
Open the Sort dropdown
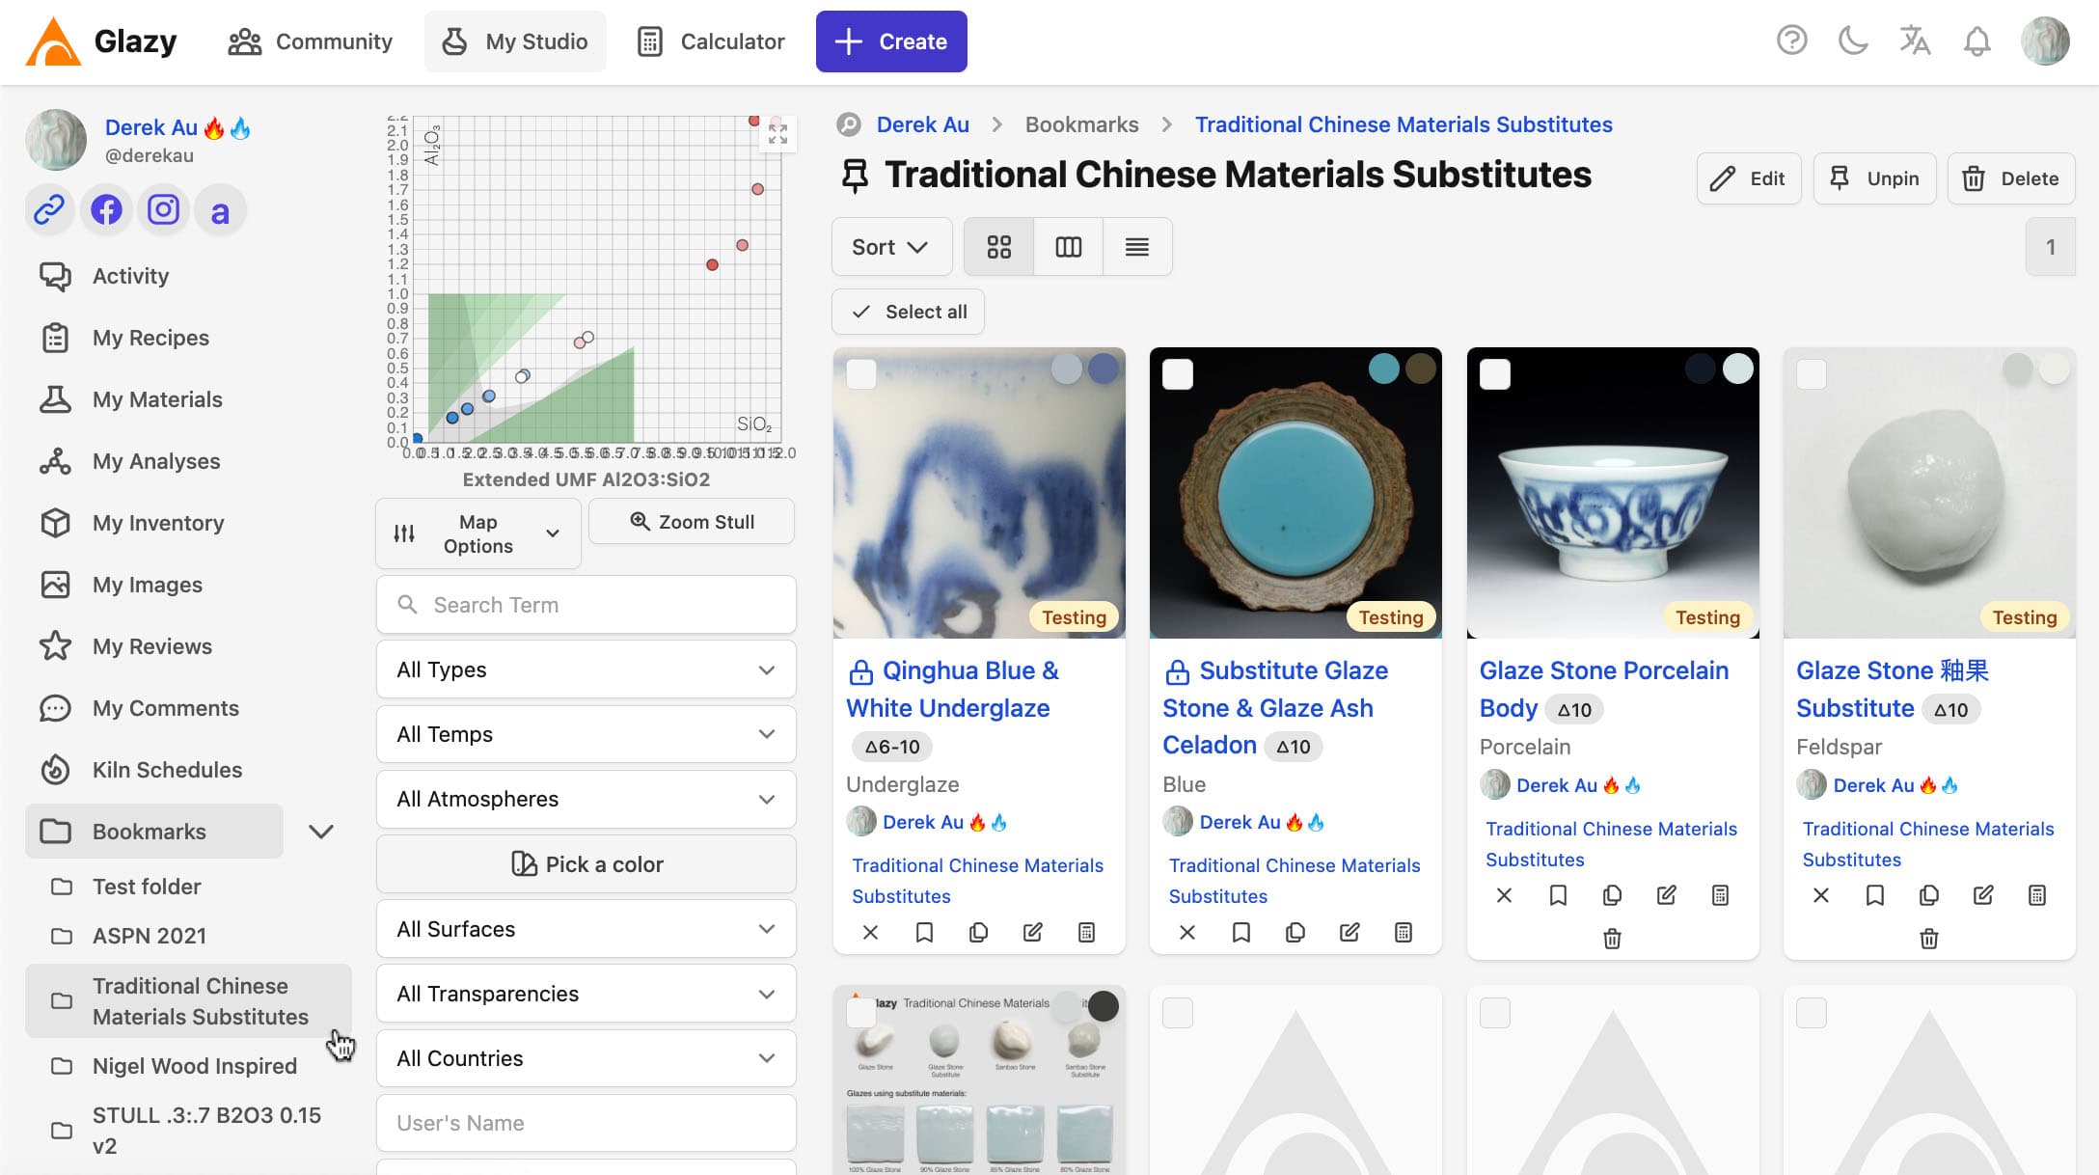tap(890, 247)
